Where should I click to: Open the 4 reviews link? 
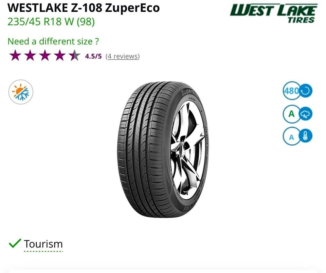pos(122,56)
